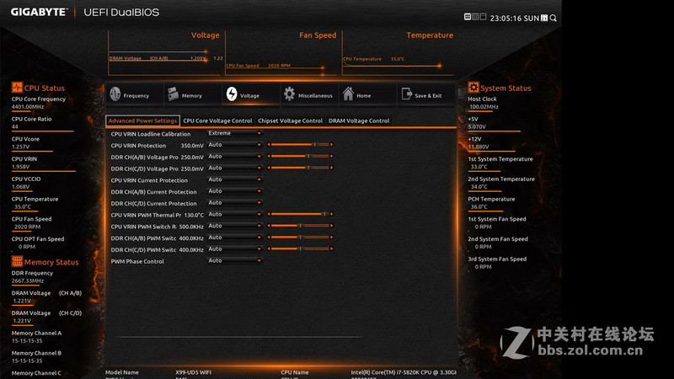Click the DDR Frequency 2667.33MHz value

point(28,281)
